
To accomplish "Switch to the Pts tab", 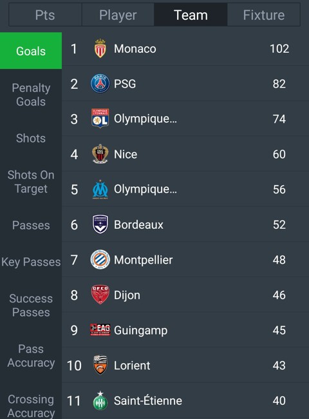I will [x=45, y=15].
